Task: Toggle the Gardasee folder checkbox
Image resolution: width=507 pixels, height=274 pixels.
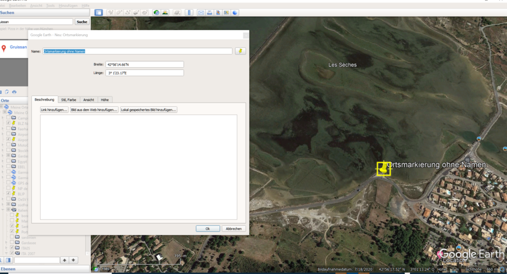Action: pos(12,242)
